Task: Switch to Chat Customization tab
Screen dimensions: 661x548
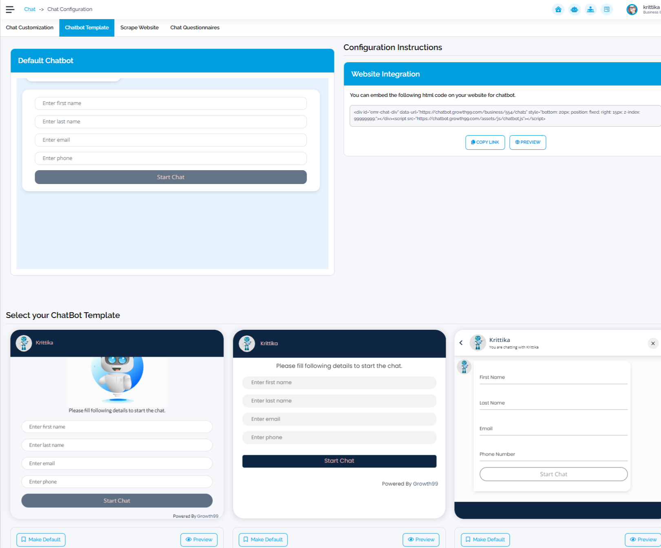Action: (30, 28)
